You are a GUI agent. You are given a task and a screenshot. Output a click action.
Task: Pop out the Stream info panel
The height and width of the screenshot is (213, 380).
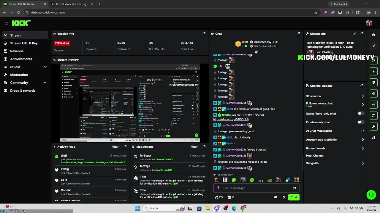click(362, 34)
